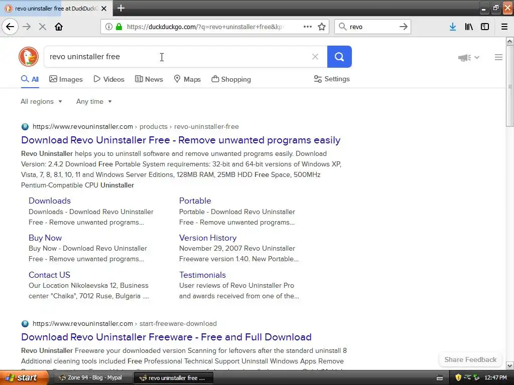Click Share Feedback button
The image size is (514, 385).
[x=470, y=359]
